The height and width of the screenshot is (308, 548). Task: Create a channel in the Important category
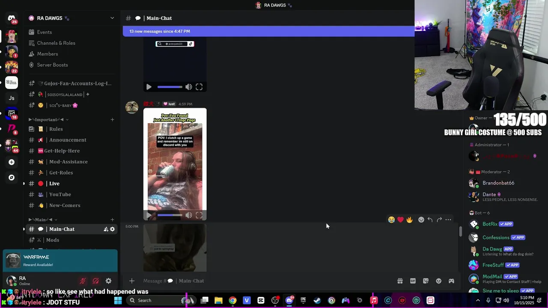click(x=112, y=120)
